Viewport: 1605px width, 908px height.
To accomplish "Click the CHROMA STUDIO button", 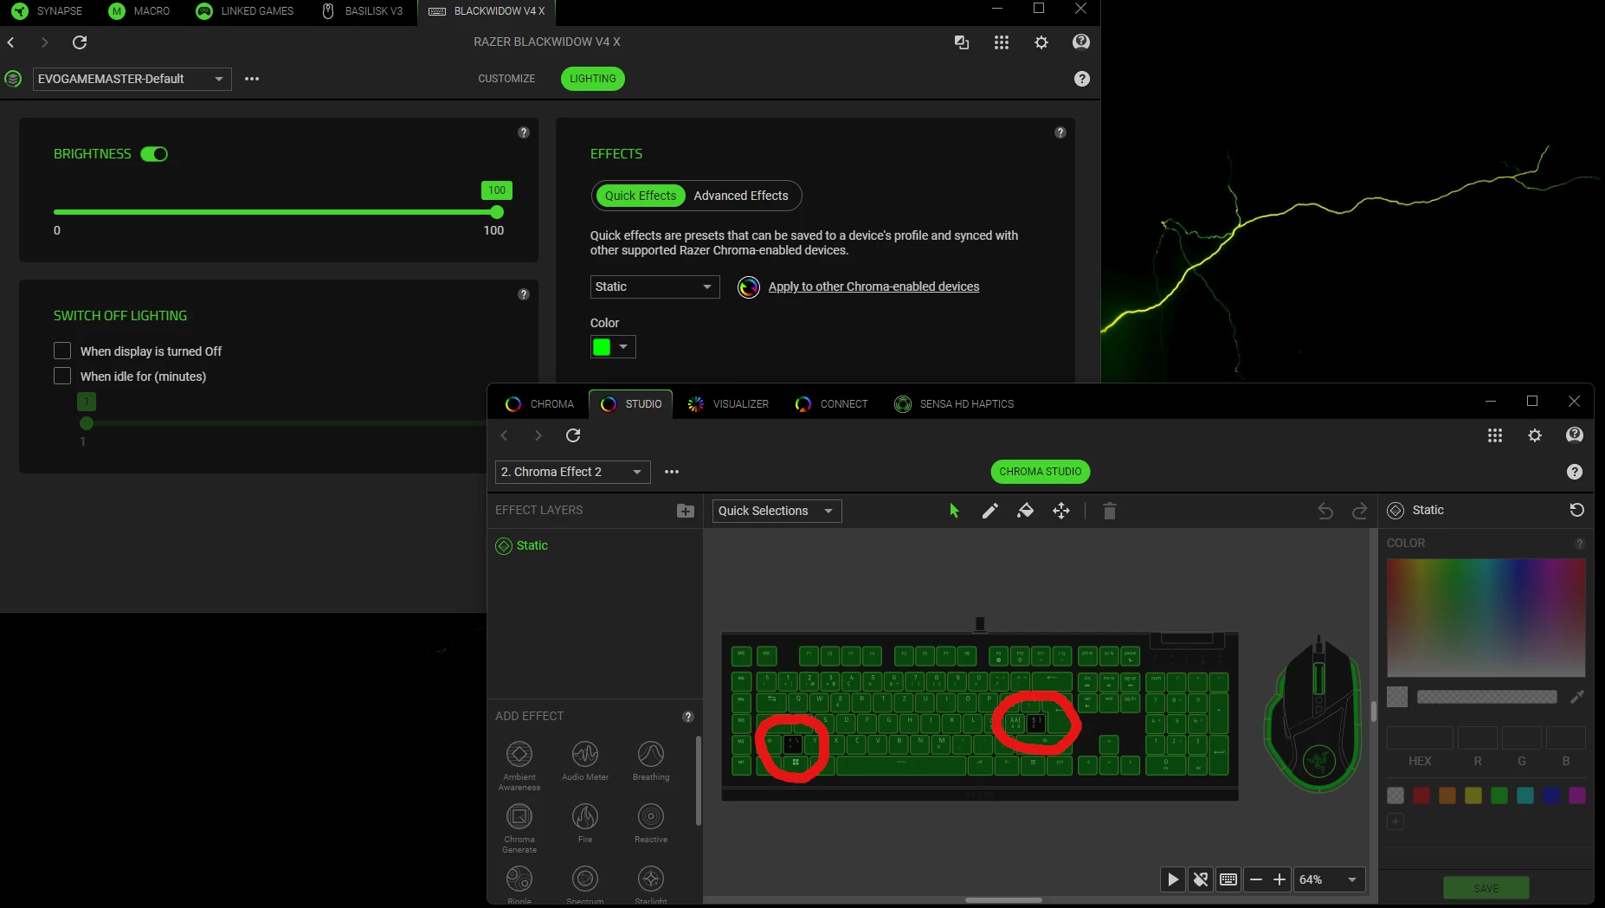I will click(1040, 472).
